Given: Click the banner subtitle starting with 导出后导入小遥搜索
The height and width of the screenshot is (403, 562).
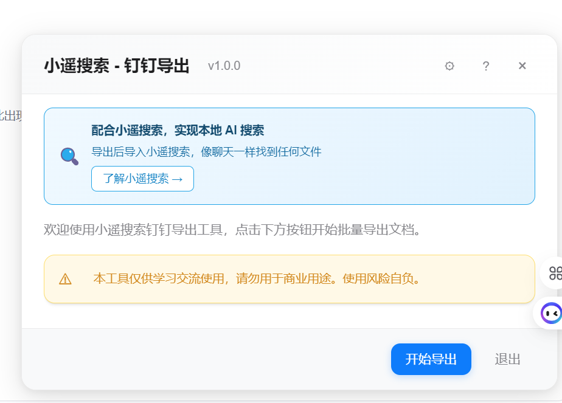Looking at the screenshot, I should (x=206, y=152).
